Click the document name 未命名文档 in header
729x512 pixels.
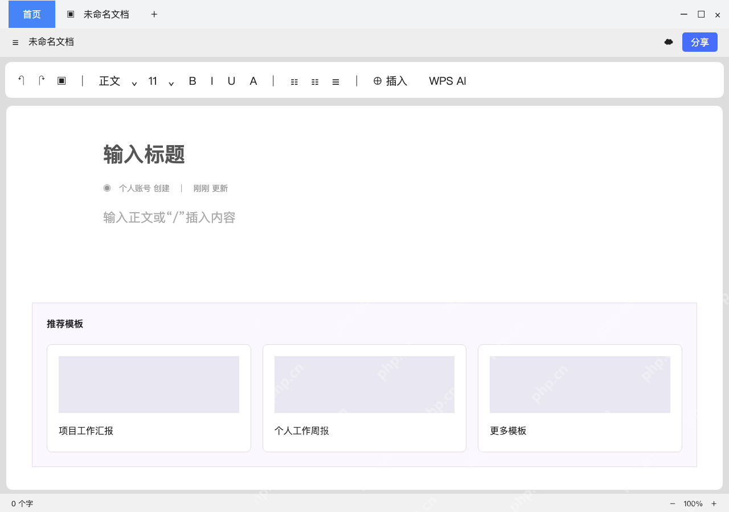51,42
